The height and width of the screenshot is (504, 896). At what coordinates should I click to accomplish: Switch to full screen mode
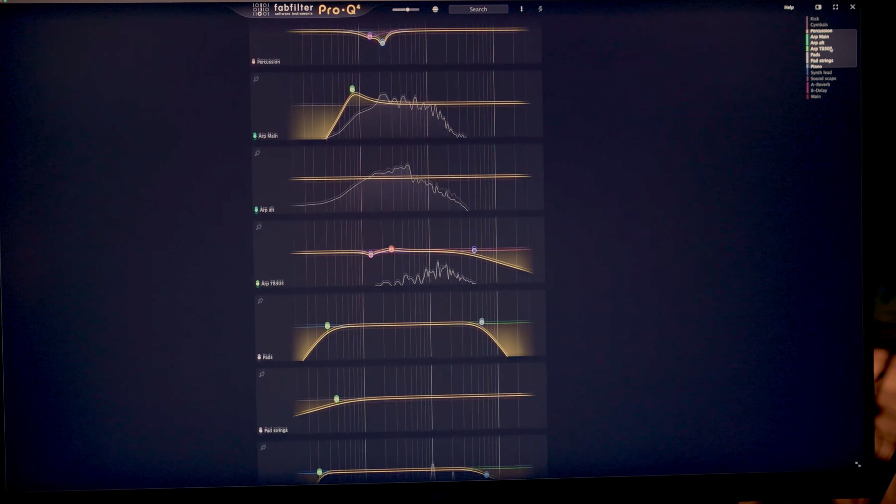click(835, 7)
